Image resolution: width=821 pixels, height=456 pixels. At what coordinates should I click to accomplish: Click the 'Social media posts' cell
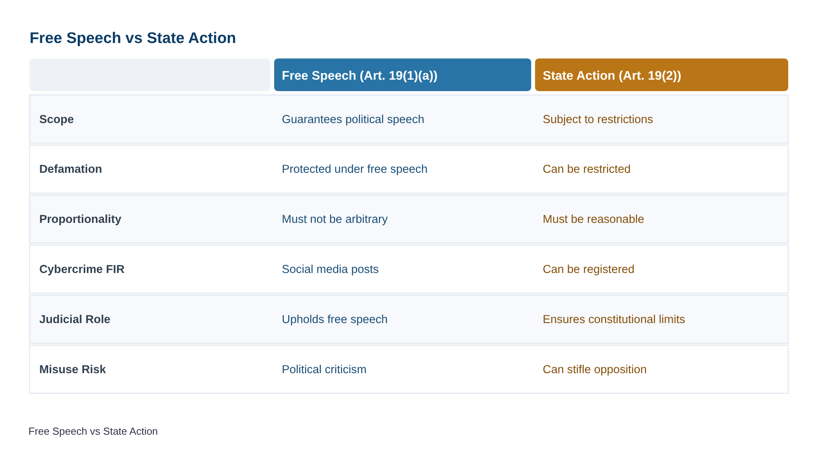[x=330, y=269]
